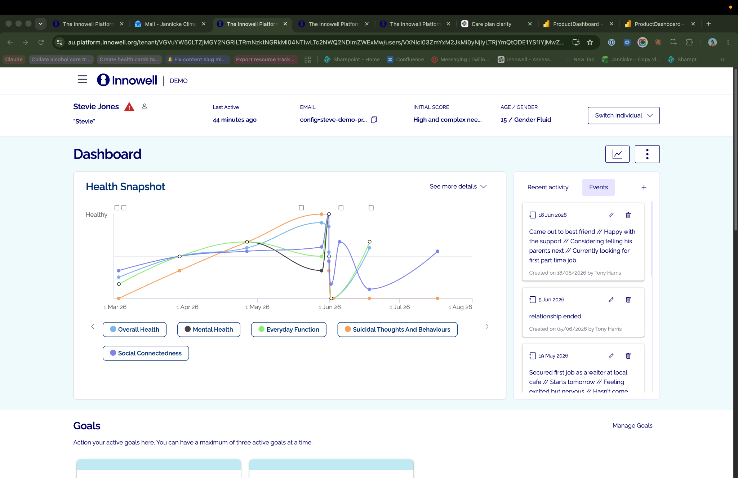This screenshot has height=478, width=738.
Task: Reload the page with the browser refresh icon
Action: (41, 43)
